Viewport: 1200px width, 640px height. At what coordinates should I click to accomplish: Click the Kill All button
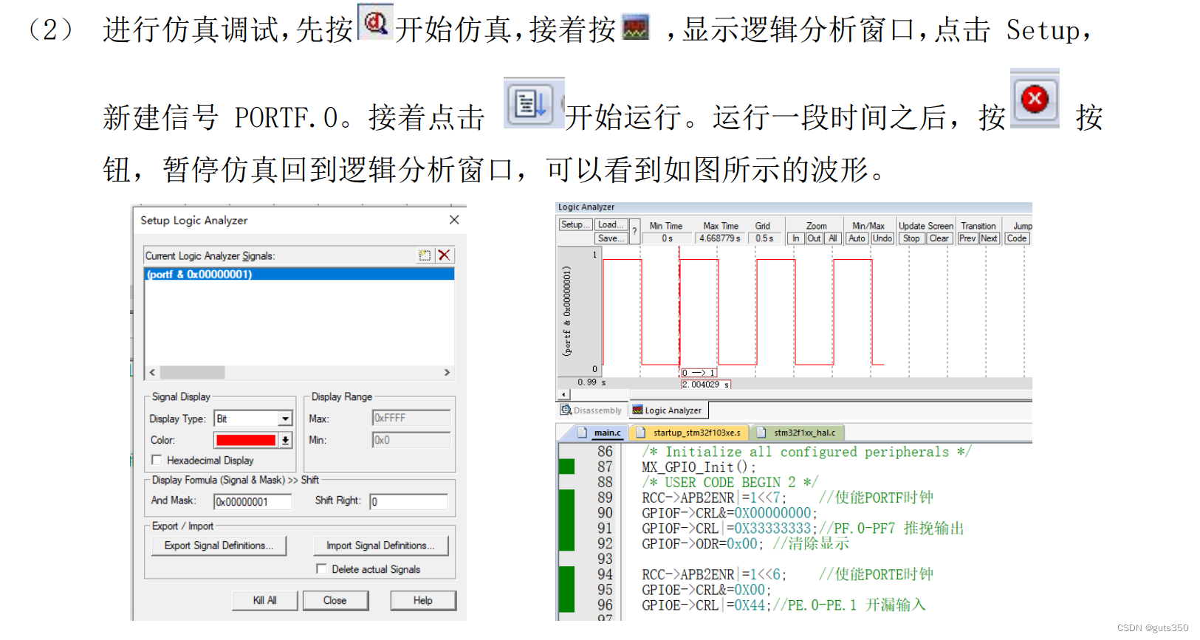(x=264, y=600)
